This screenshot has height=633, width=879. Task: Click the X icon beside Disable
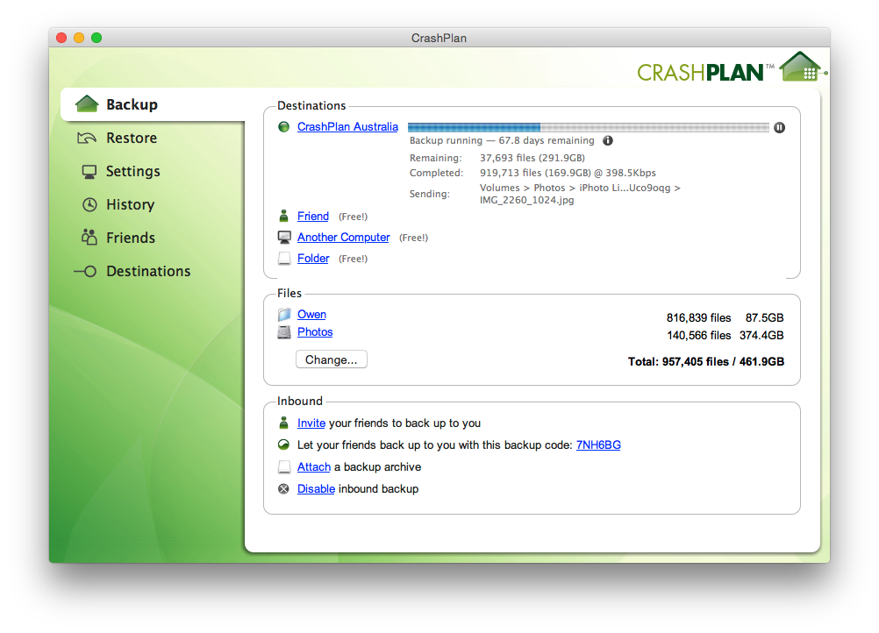283,488
